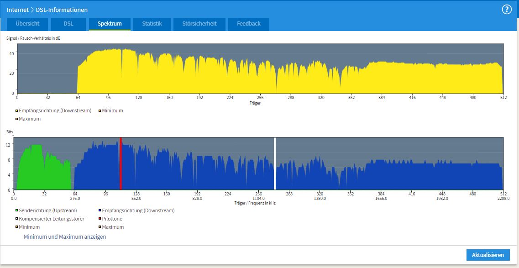Click the 828.0 frequency axis value
519x268 pixels.
tap(197, 199)
